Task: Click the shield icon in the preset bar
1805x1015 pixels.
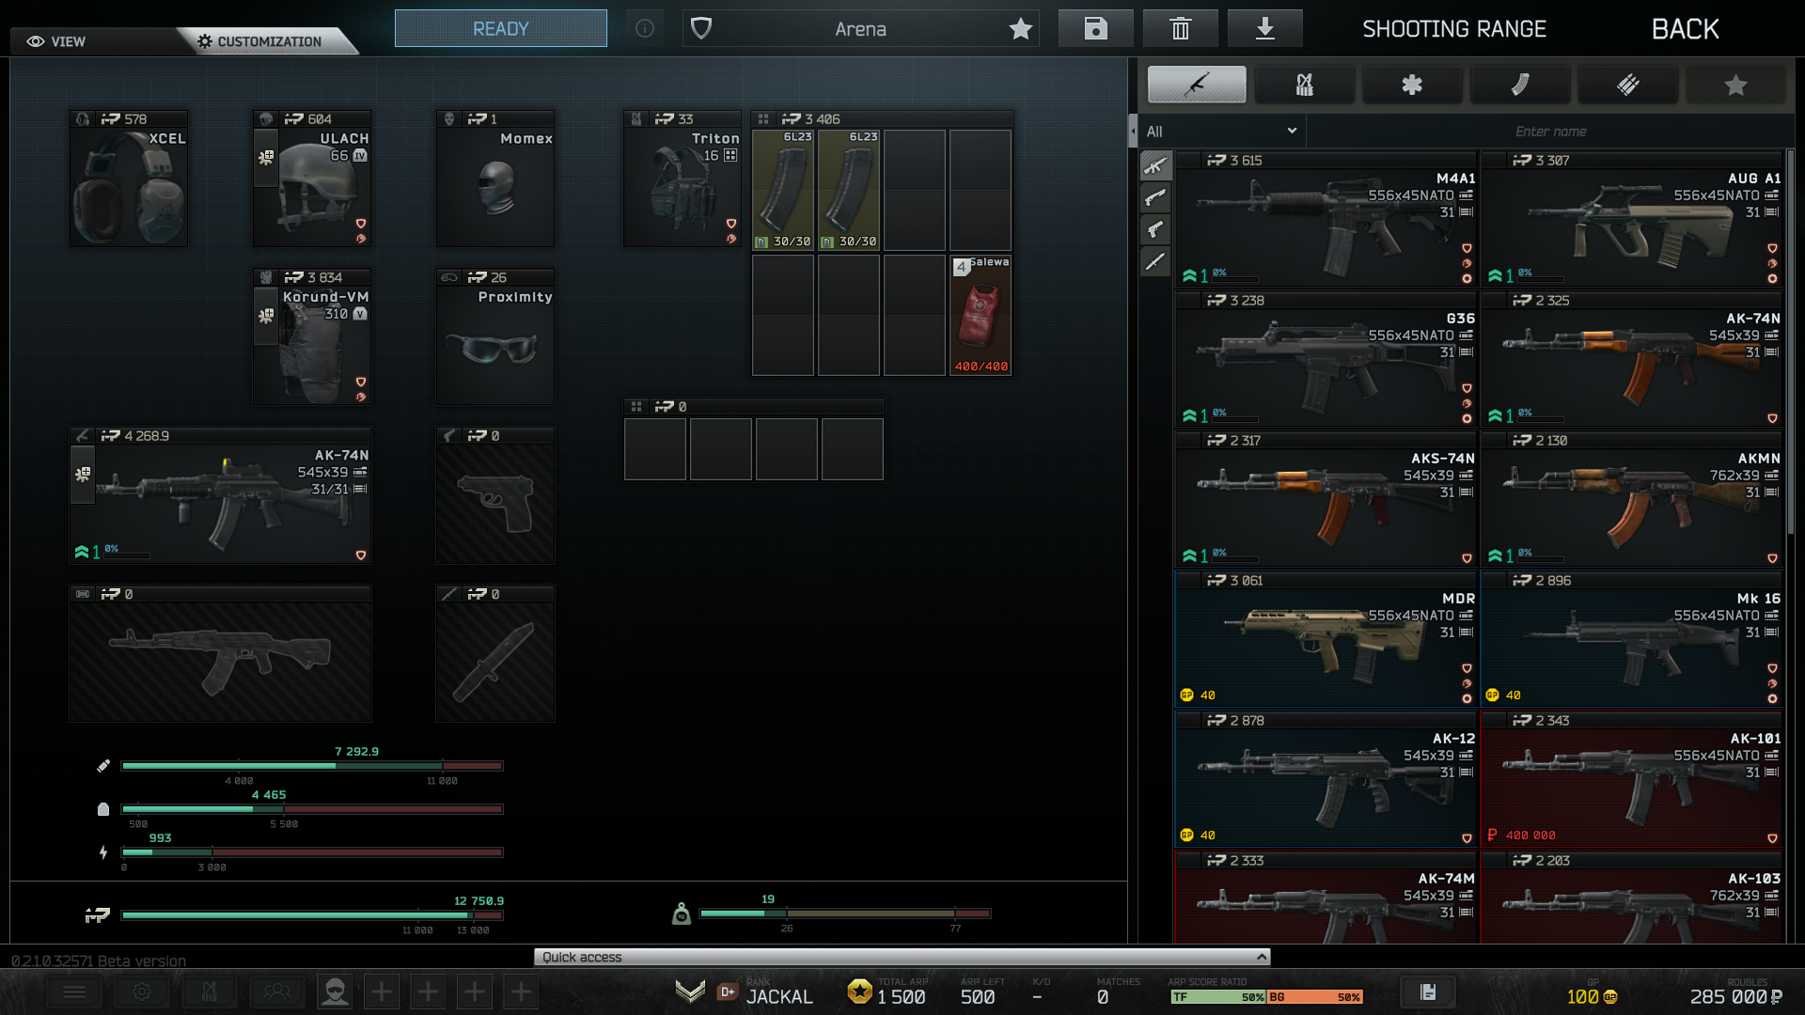Action: pyautogui.click(x=701, y=28)
